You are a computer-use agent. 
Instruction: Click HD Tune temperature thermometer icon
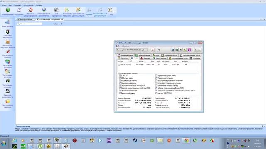click(153, 50)
